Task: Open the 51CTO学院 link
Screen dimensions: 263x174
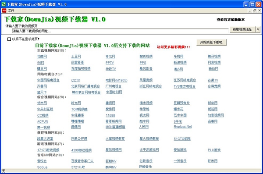Action: [x=182, y=139]
